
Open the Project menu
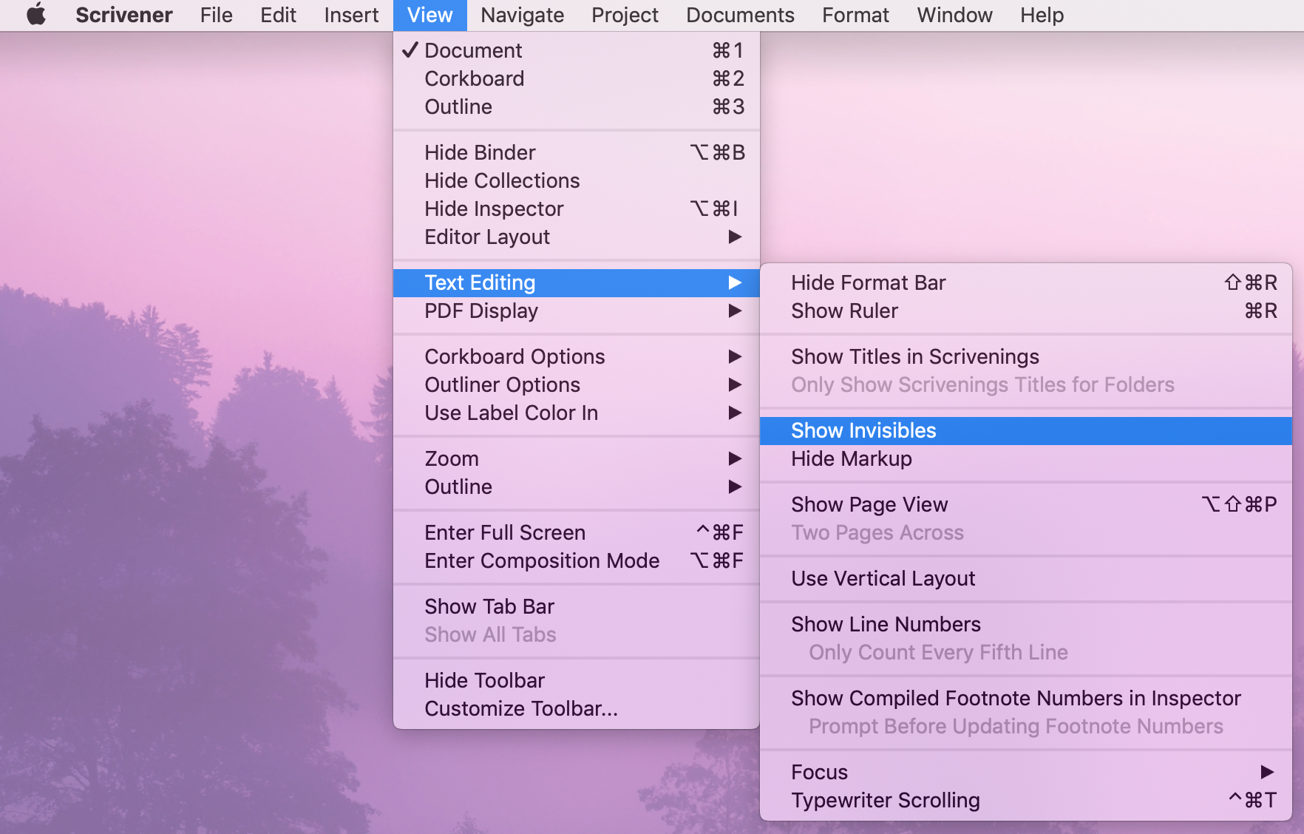tap(625, 15)
